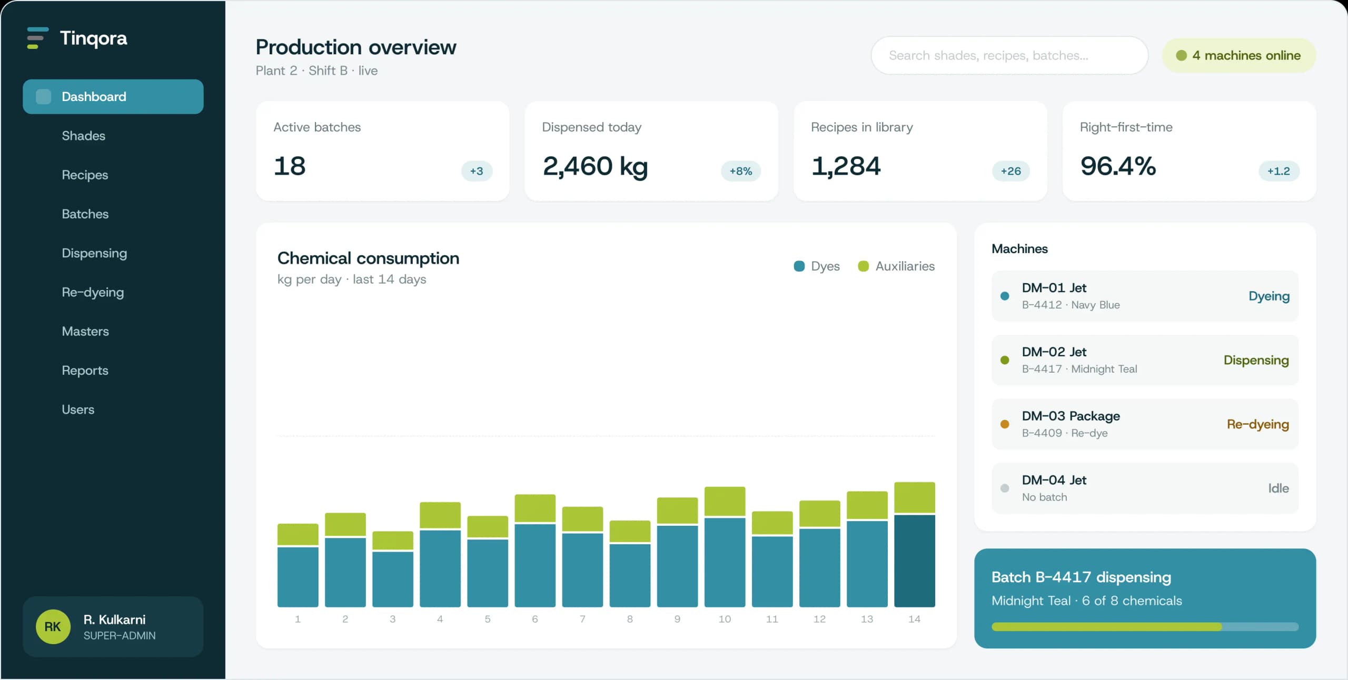
Task: Click the DM-03 Package orange status dot
Action: pos(1005,424)
